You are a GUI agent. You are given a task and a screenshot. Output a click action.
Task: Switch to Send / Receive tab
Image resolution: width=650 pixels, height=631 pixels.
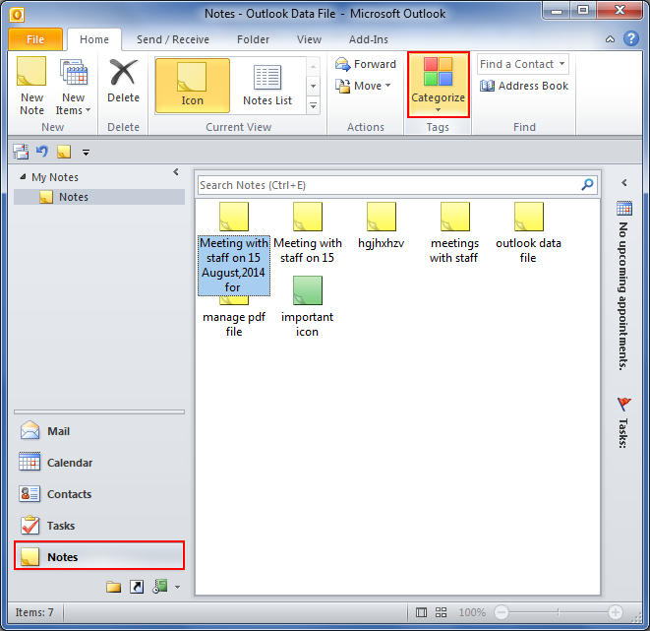(x=173, y=39)
